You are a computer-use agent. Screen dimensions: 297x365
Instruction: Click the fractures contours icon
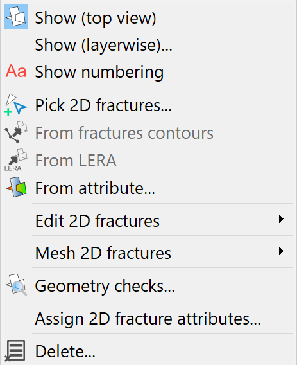(16, 132)
